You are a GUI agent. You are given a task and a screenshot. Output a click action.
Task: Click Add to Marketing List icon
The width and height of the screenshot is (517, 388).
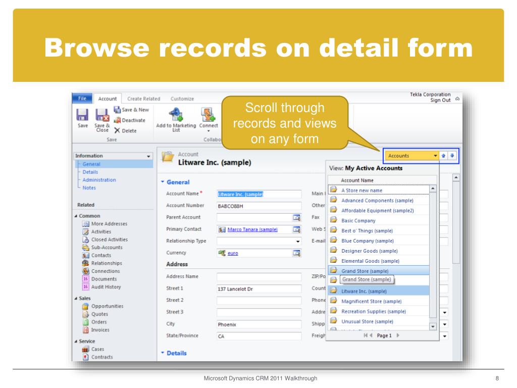(x=176, y=115)
